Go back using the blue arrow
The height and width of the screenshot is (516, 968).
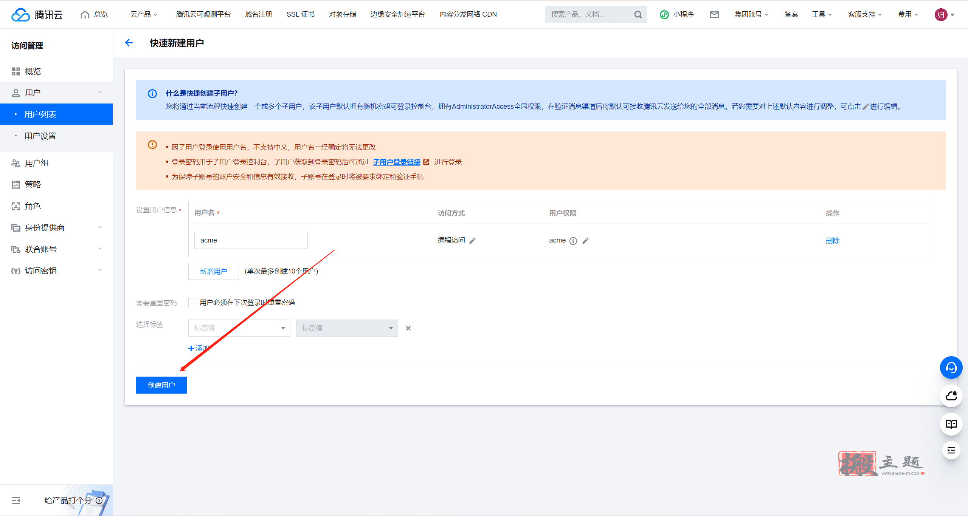pos(129,43)
